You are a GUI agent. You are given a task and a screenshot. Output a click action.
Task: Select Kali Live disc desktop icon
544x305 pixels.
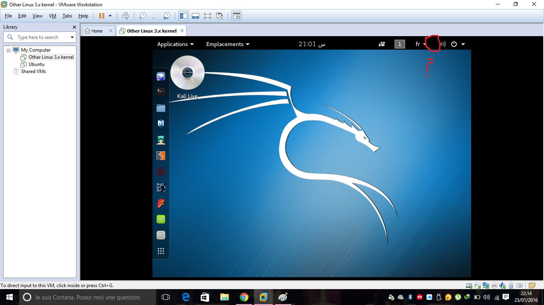[187, 77]
